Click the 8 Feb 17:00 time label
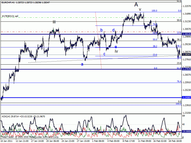The height and width of the screenshot is (143, 191). click(x=129, y=141)
